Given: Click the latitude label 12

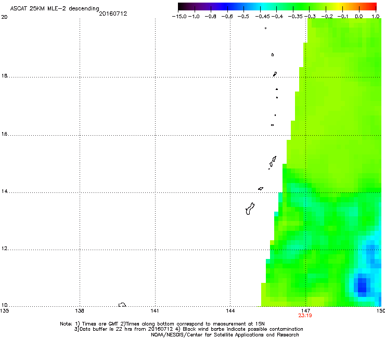Looking at the screenshot, I should 4,249.
